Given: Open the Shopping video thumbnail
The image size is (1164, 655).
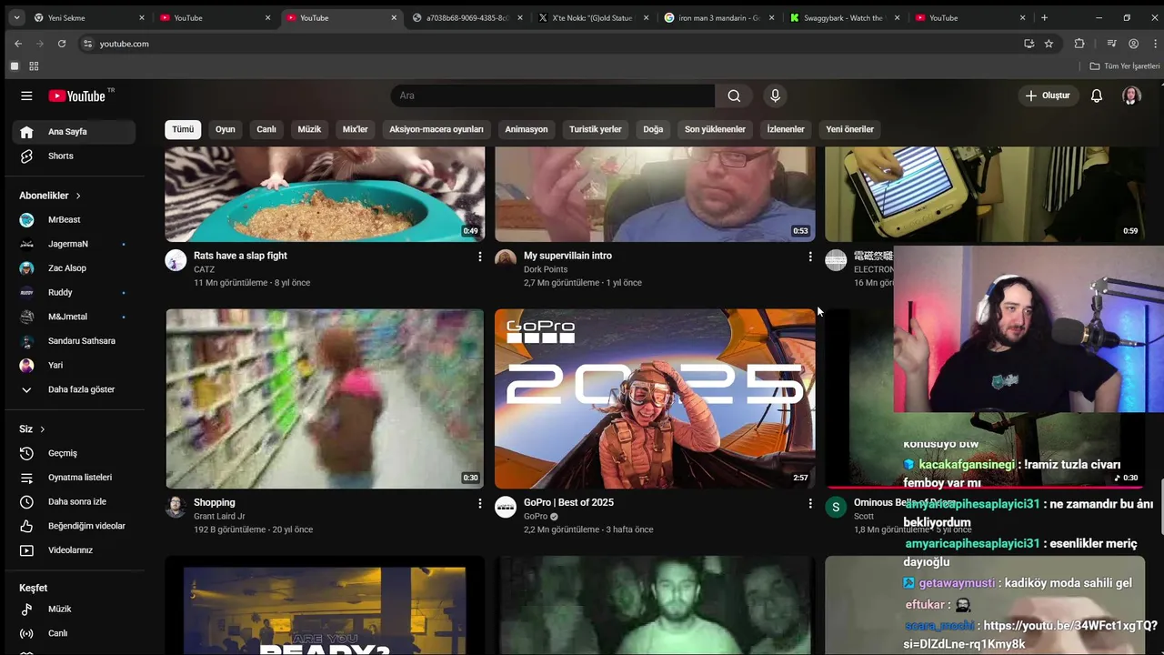Looking at the screenshot, I should click(325, 398).
